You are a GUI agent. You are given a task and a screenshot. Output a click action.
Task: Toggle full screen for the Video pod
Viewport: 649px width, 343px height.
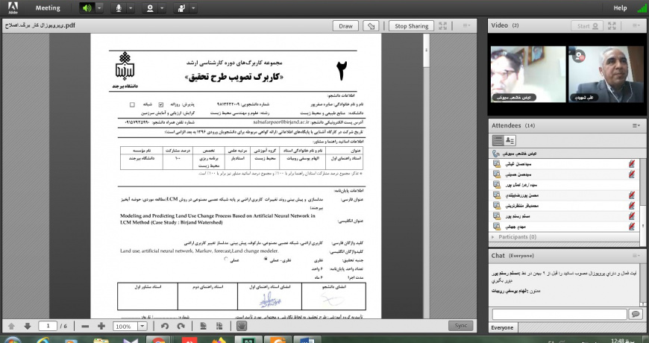click(612, 25)
